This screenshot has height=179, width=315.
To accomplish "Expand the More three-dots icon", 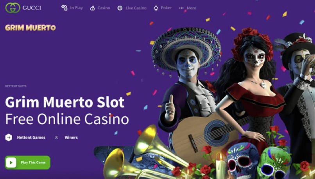I will tap(181, 8).
